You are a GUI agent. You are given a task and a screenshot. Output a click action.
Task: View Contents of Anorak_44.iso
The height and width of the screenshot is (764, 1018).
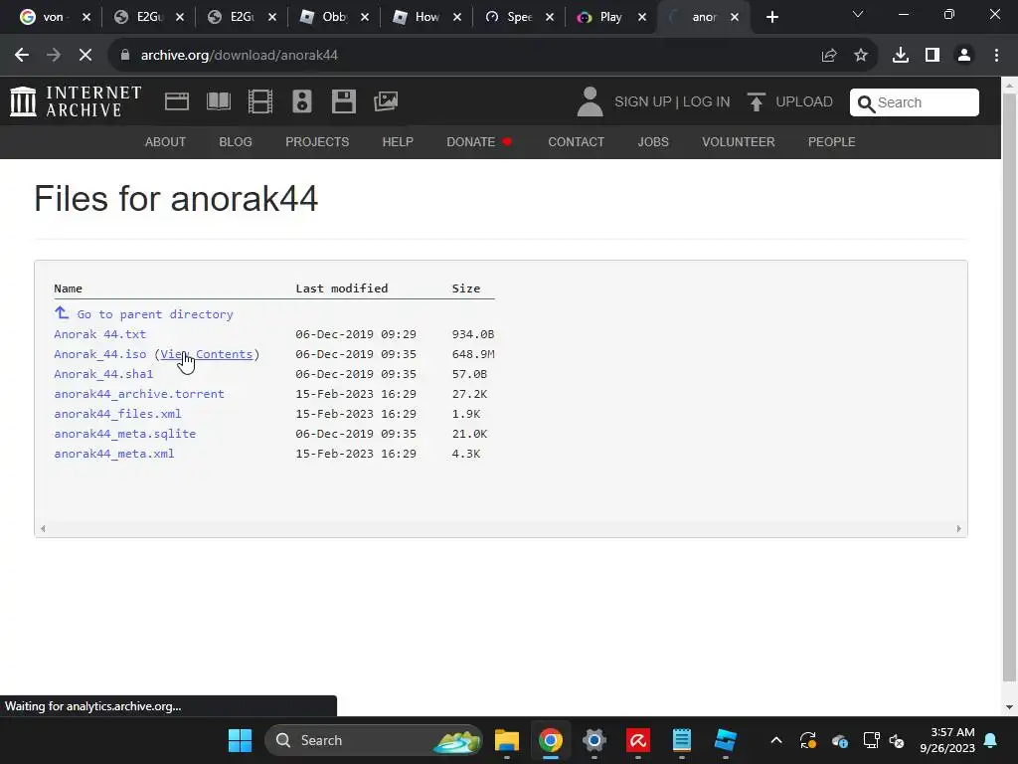(x=207, y=354)
